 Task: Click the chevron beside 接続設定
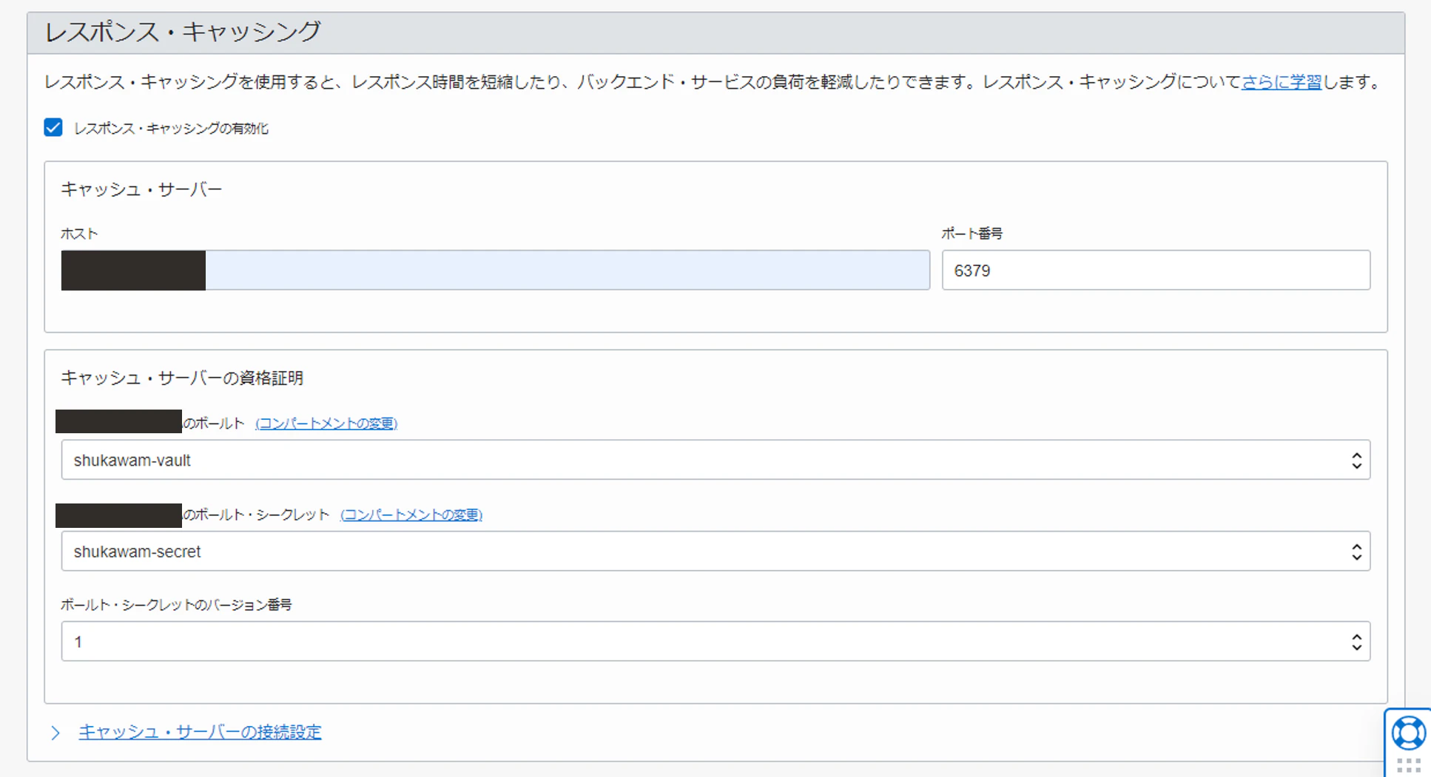pos(55,731)
